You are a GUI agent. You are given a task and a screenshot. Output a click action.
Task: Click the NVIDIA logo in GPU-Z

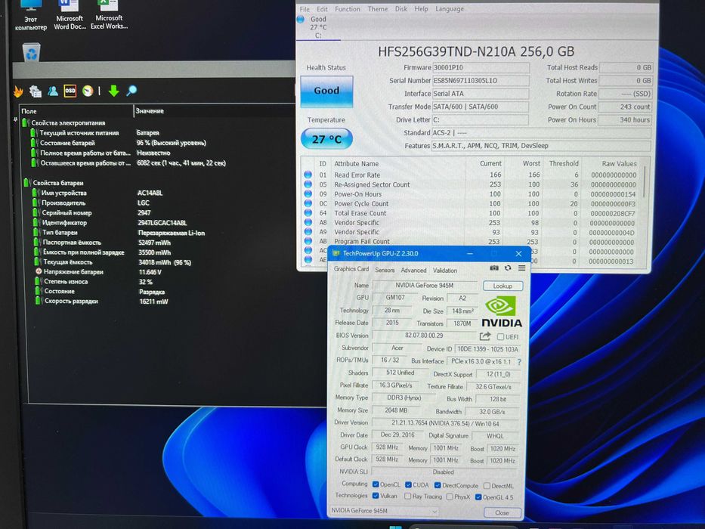pos(501,311)
